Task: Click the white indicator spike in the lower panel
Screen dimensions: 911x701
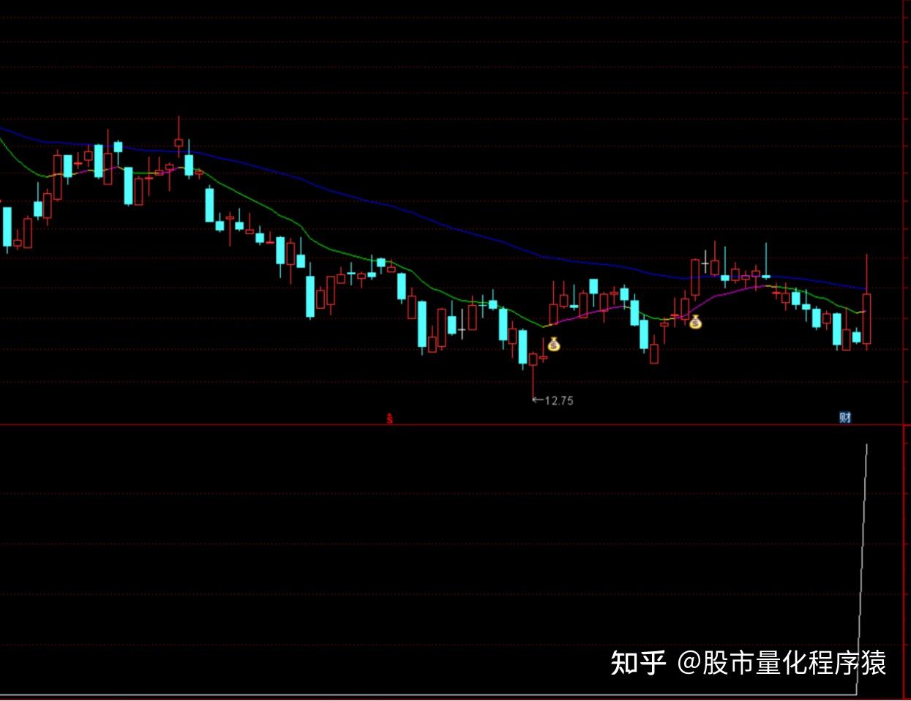Action: click(x=862, y=569)
